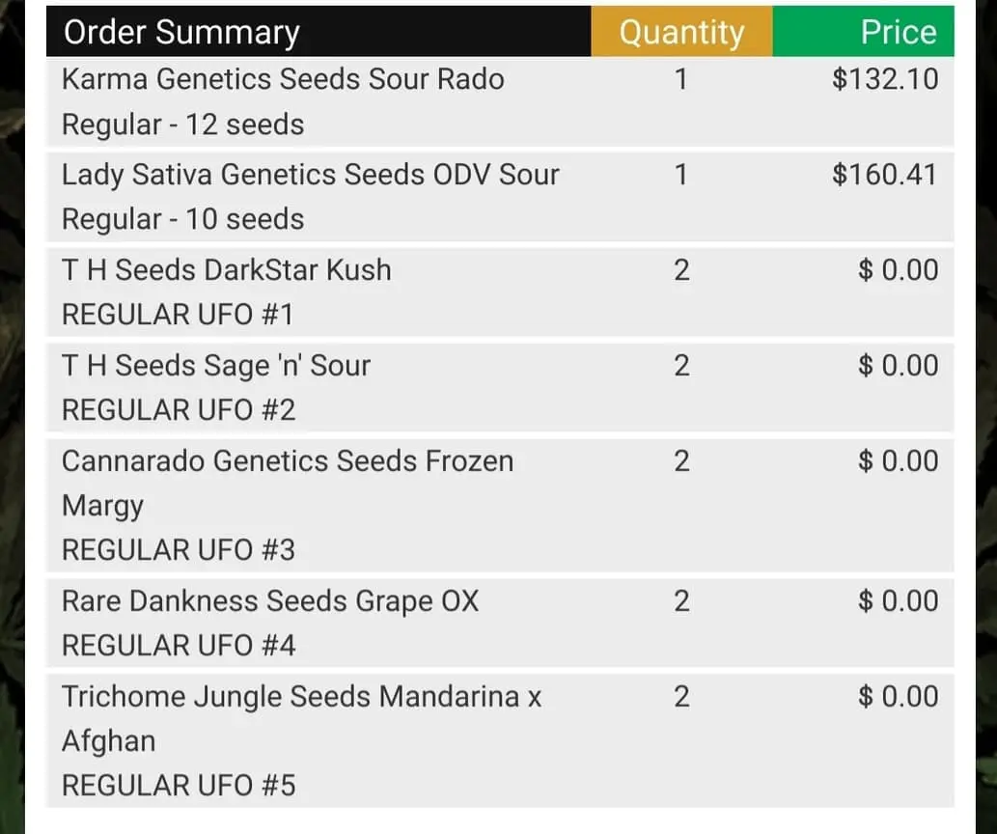Click the $160.41 price
The width and height of the screenshot is (997, 834).
click(884, 175)
